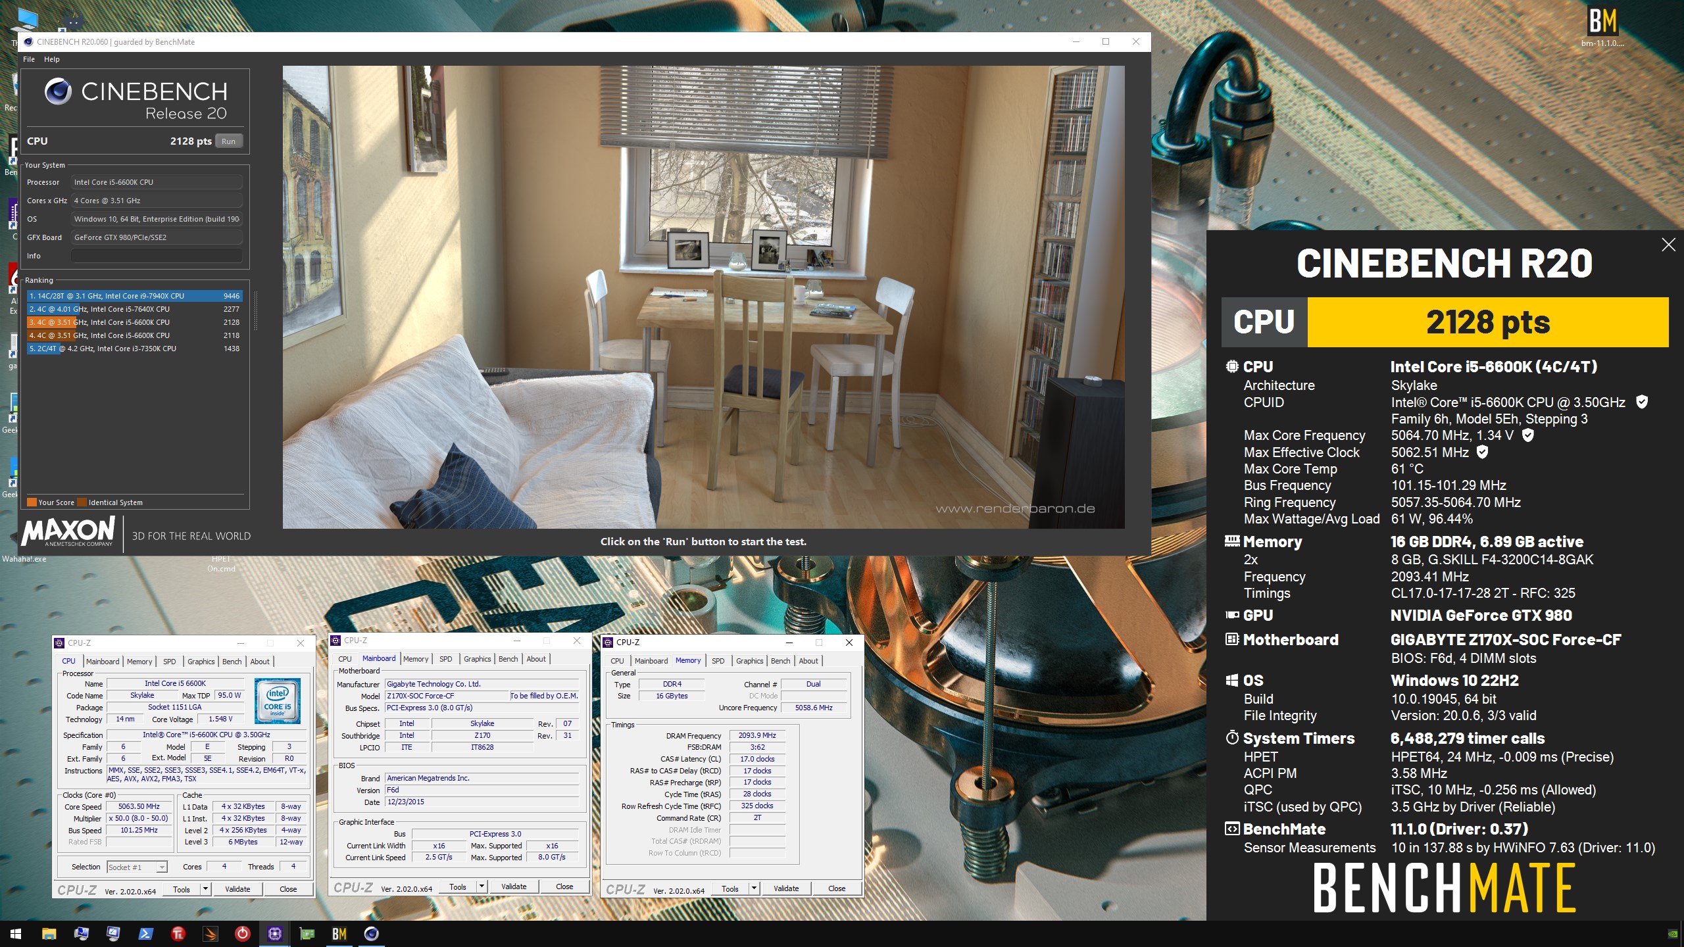Open the File menu in Cinebench
The width and height of the screenshot is (1684, 947).
point(29,59)
